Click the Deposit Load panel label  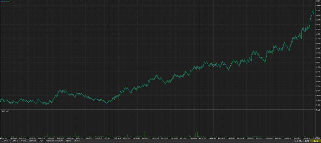coord(4,111)
